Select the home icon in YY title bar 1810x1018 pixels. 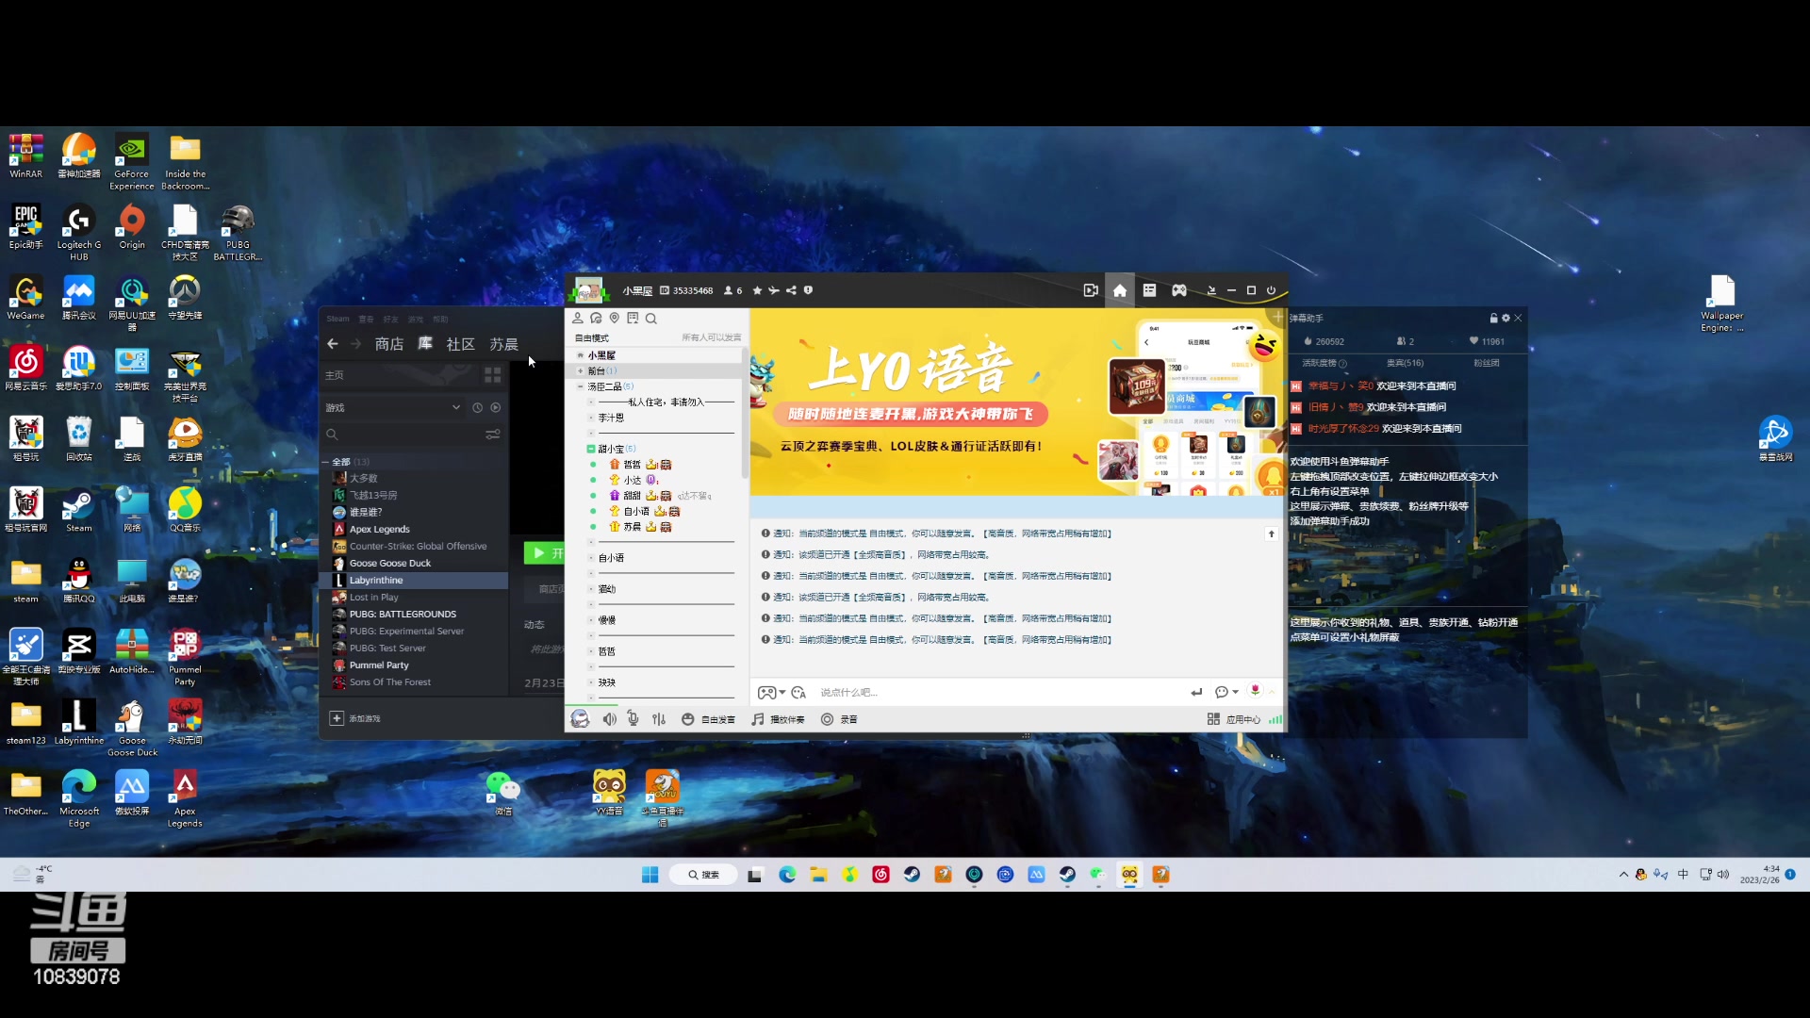coord(1120,290)
